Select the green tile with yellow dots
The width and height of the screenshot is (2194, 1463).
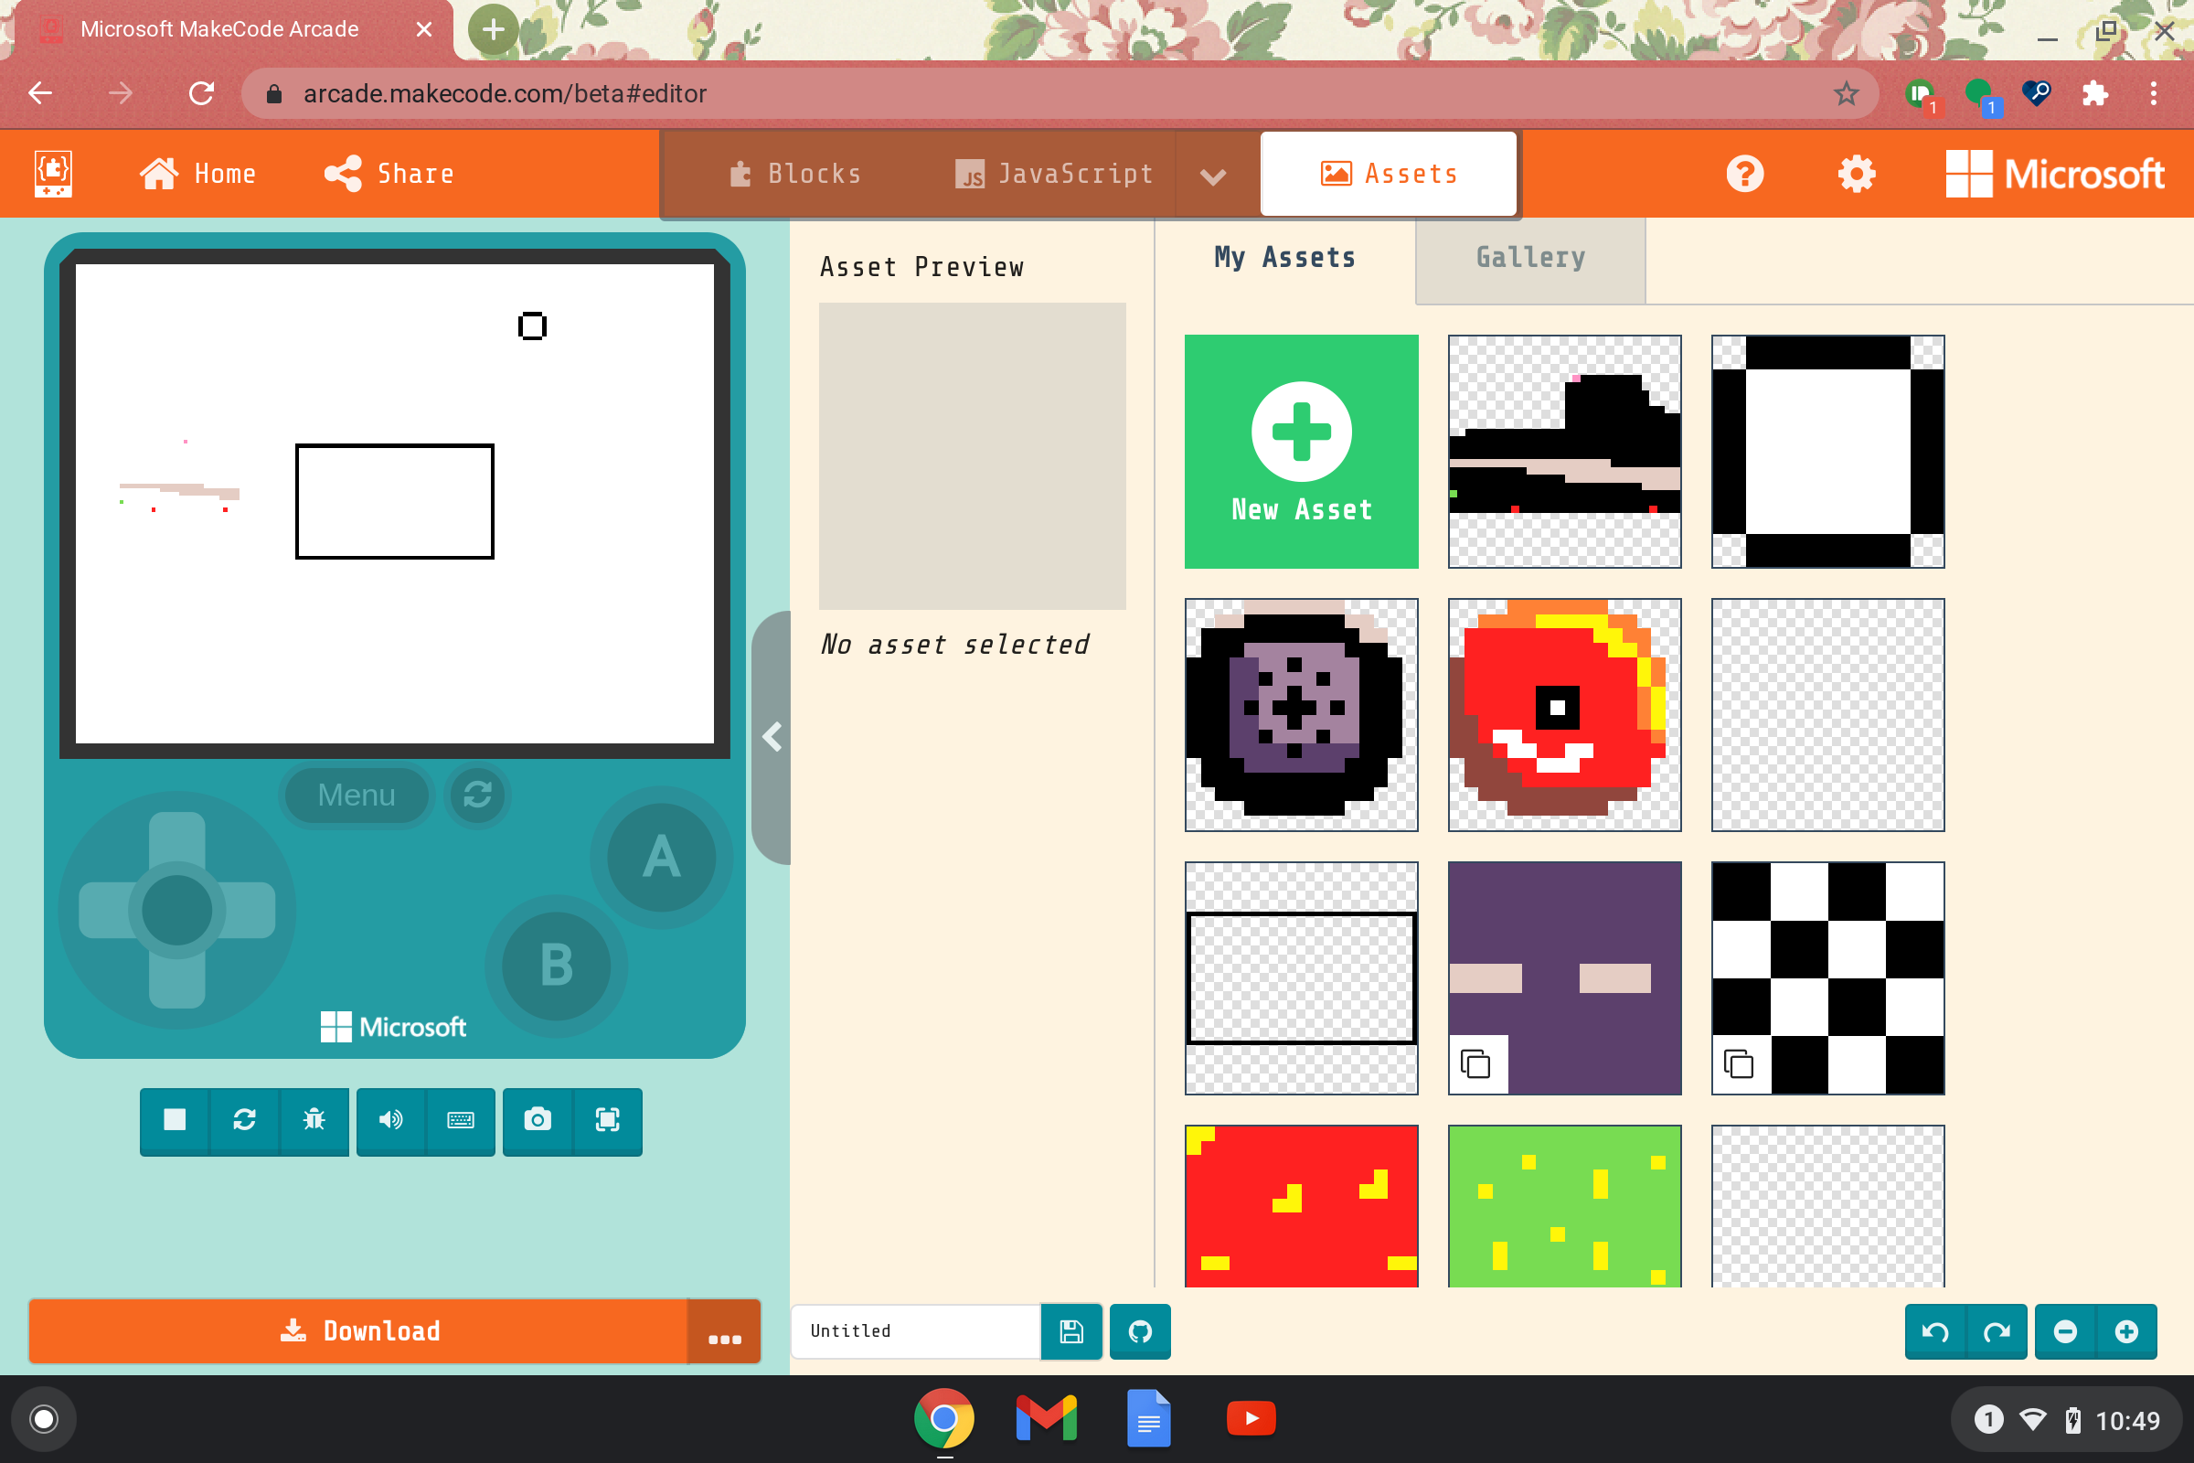click(x=1564, y=1205)
